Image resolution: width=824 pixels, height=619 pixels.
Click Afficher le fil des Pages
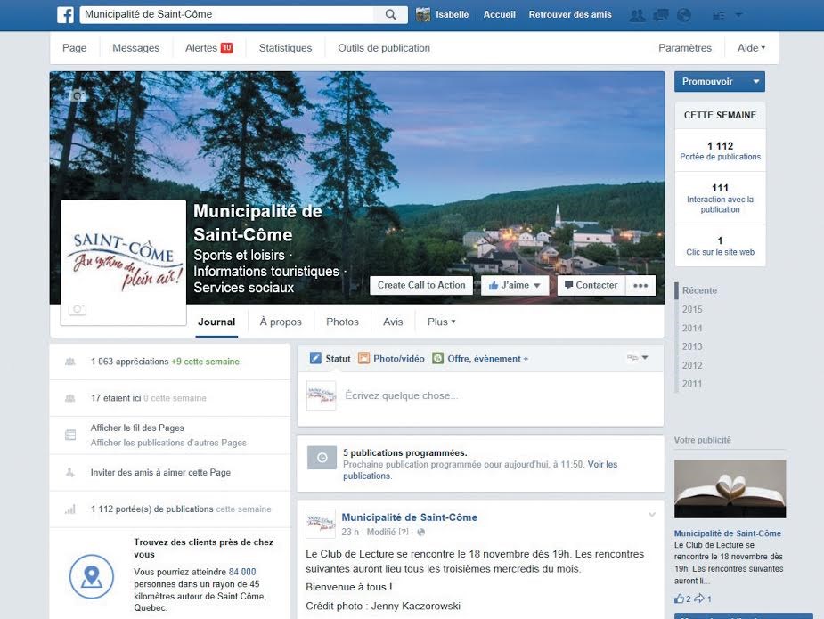tap(137, 428)
